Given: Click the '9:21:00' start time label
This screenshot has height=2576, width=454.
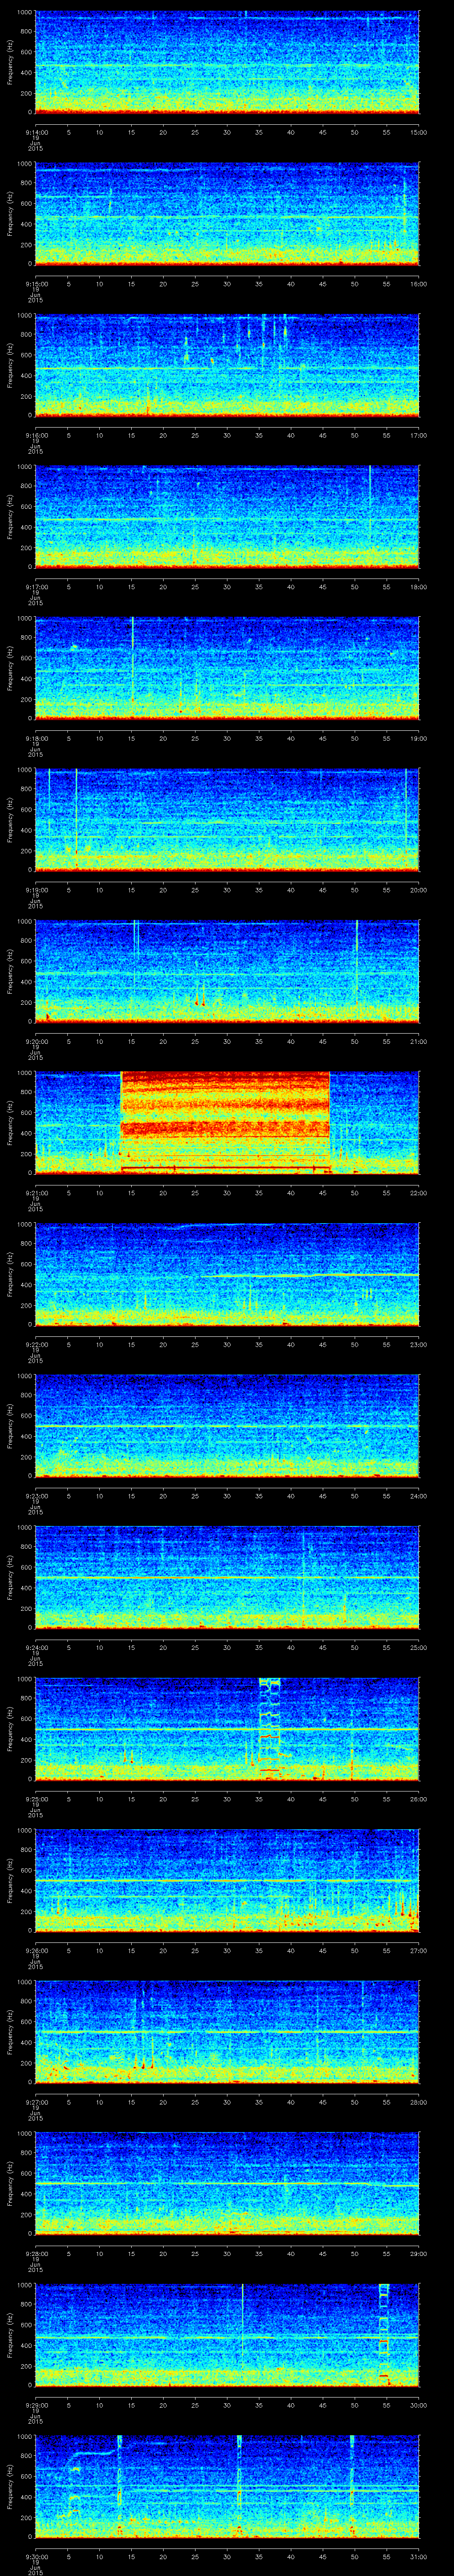Looking at the screenshot, I should [36, 1192].
